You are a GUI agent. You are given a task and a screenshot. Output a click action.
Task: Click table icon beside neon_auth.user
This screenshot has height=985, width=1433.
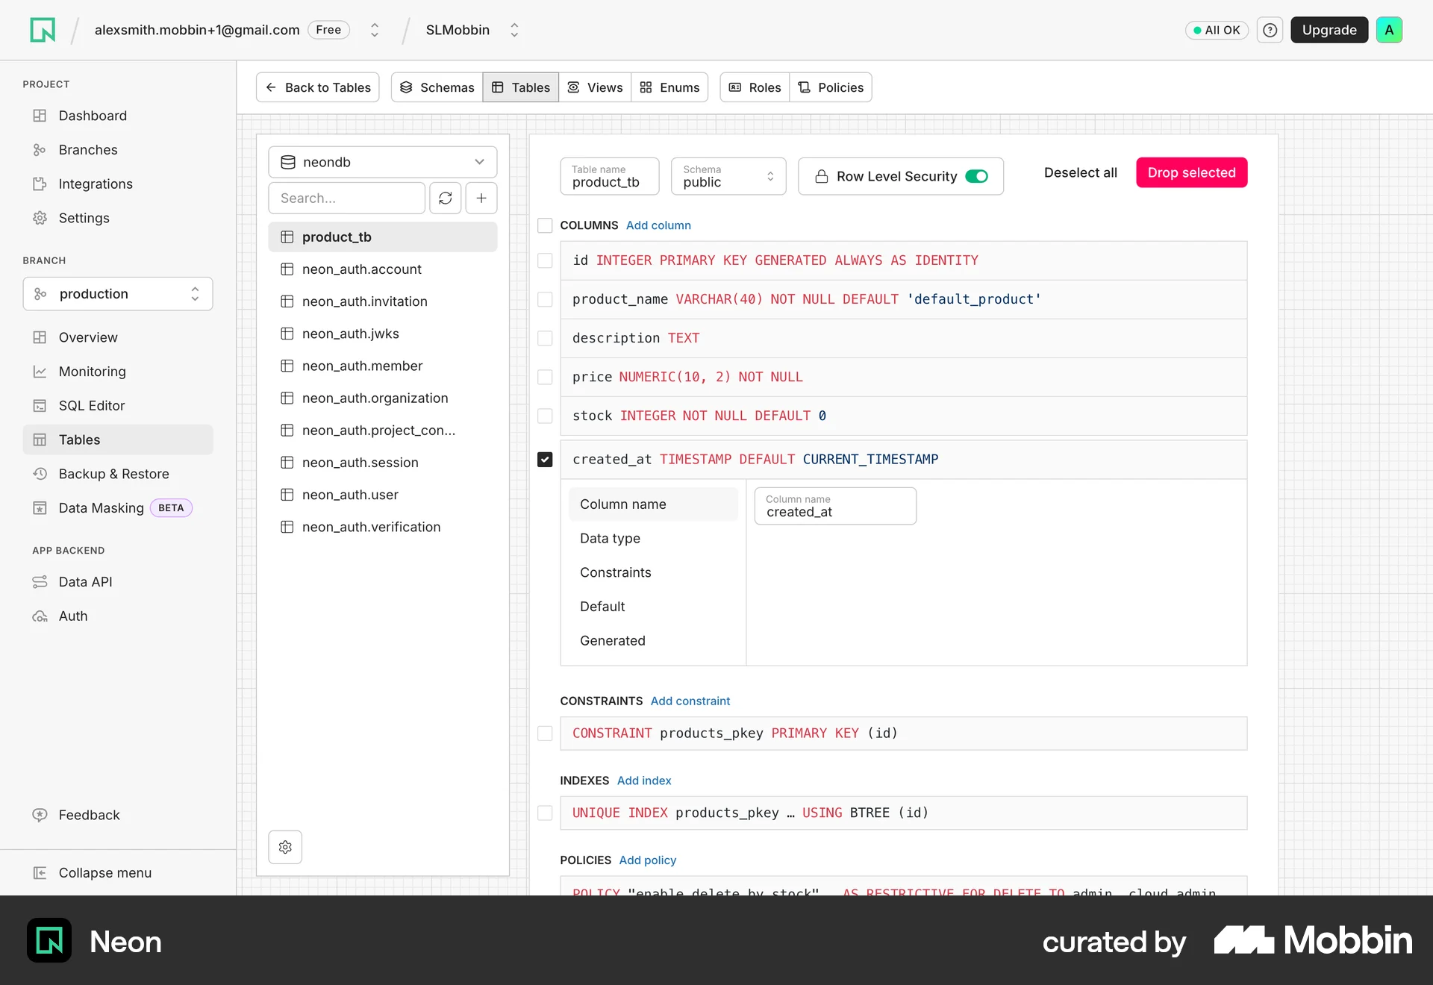click(x=287, y=495)
